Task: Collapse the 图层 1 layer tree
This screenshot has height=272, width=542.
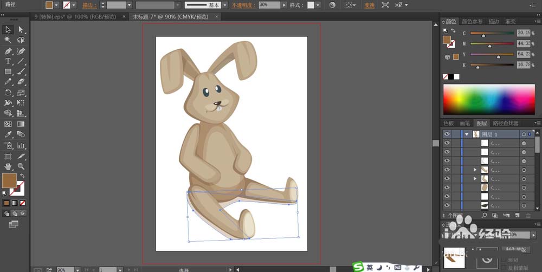Action: 466,134
